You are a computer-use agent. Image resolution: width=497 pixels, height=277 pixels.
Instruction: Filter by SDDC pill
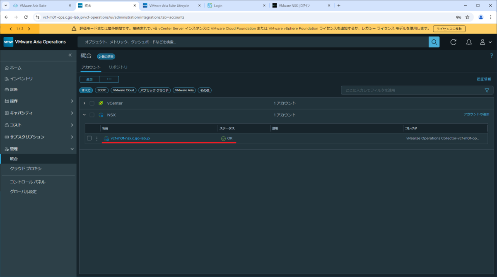(x=101, y=90)
